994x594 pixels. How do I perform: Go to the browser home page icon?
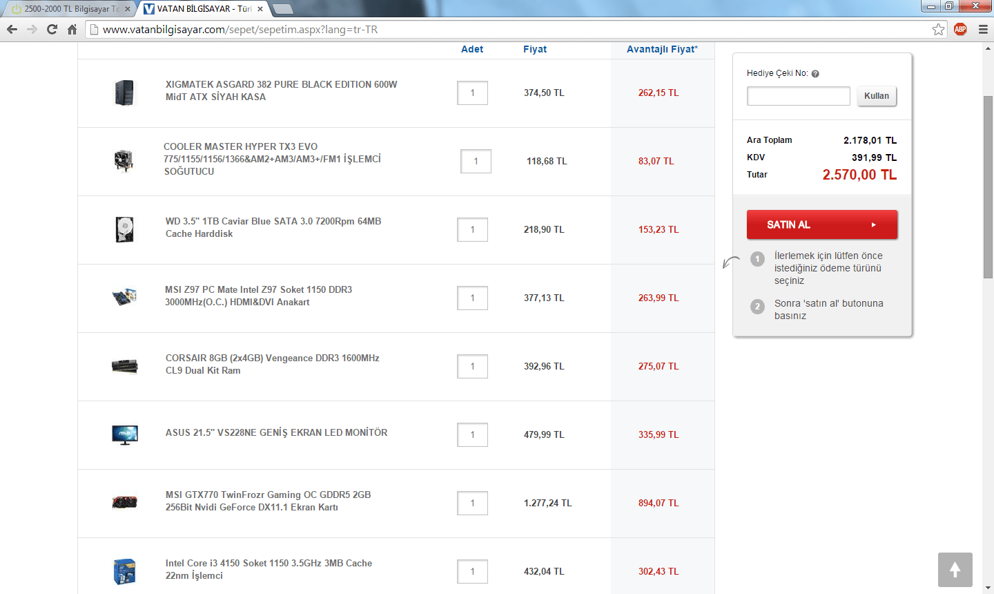click(72, 29)
